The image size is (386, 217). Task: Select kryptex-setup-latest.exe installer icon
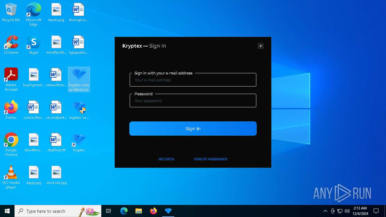[79, 80]
